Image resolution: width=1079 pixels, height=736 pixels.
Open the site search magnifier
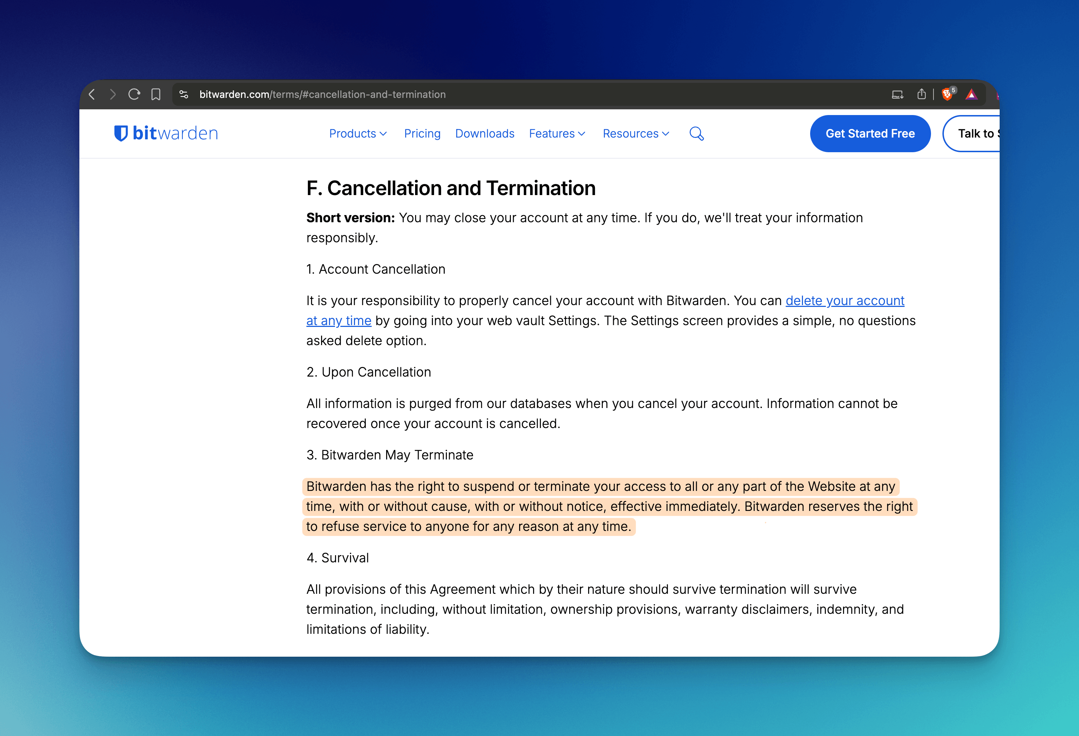(x=696, y=134)
